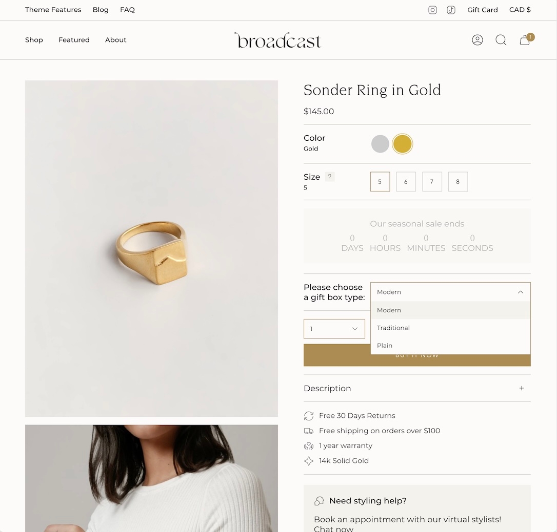The width and height of the screenshot is (557, 532).
Task: Click the search magnifier icon
Action: coord(501,40)
